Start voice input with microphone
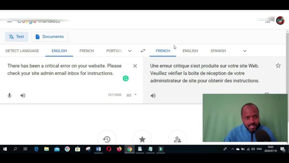 click(9, 95)
